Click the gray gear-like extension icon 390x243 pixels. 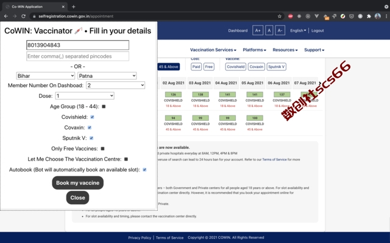click(x=299, y=16)
